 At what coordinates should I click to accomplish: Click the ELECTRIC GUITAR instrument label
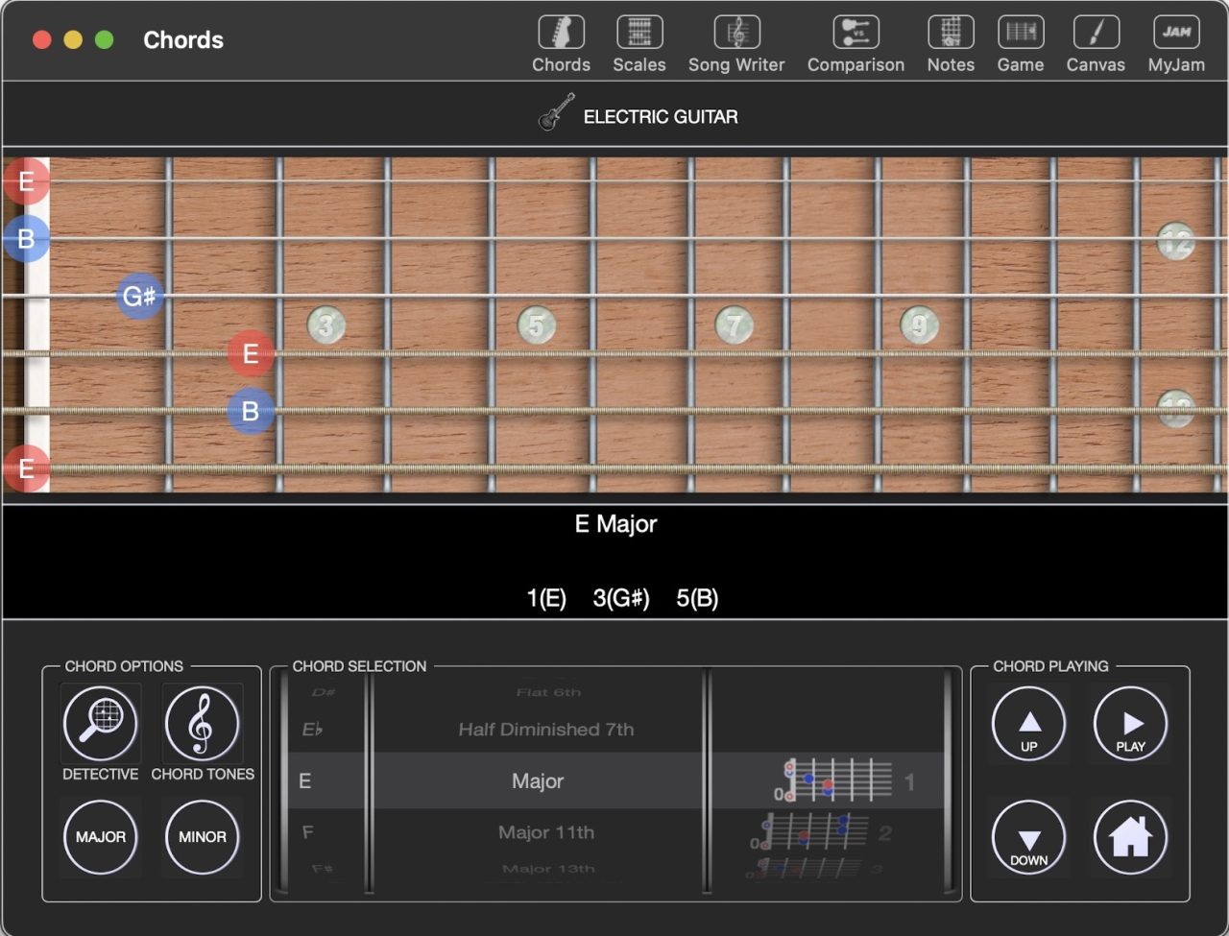[x=661, y=117]
